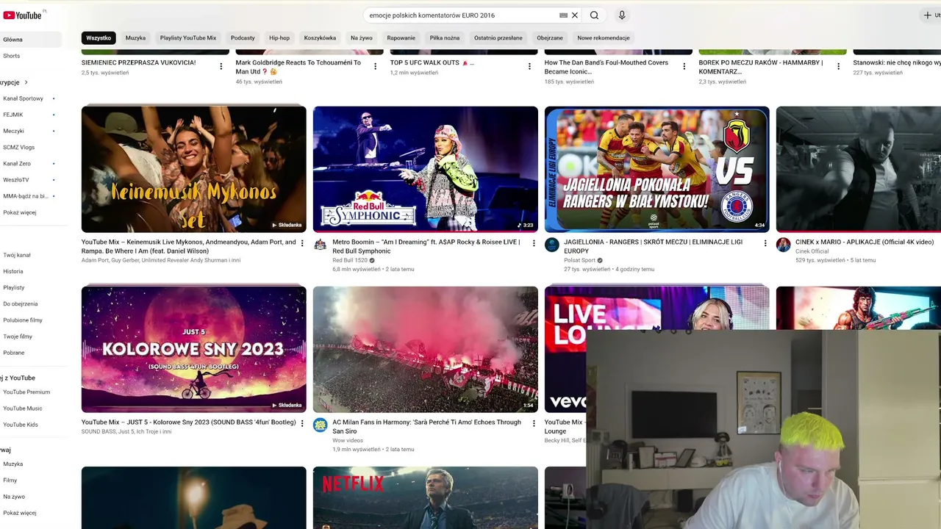Open more options for Mark Goldbridge Reacts video

click(x=375, y=66)
